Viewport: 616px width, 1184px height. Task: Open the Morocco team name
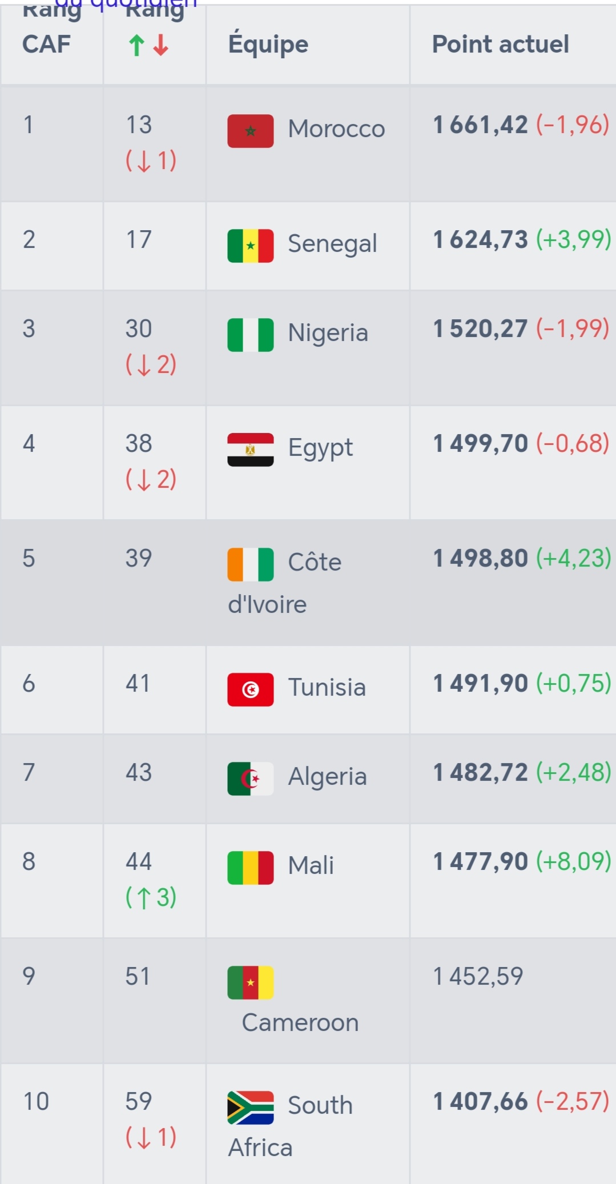click(x=336, y=129)
